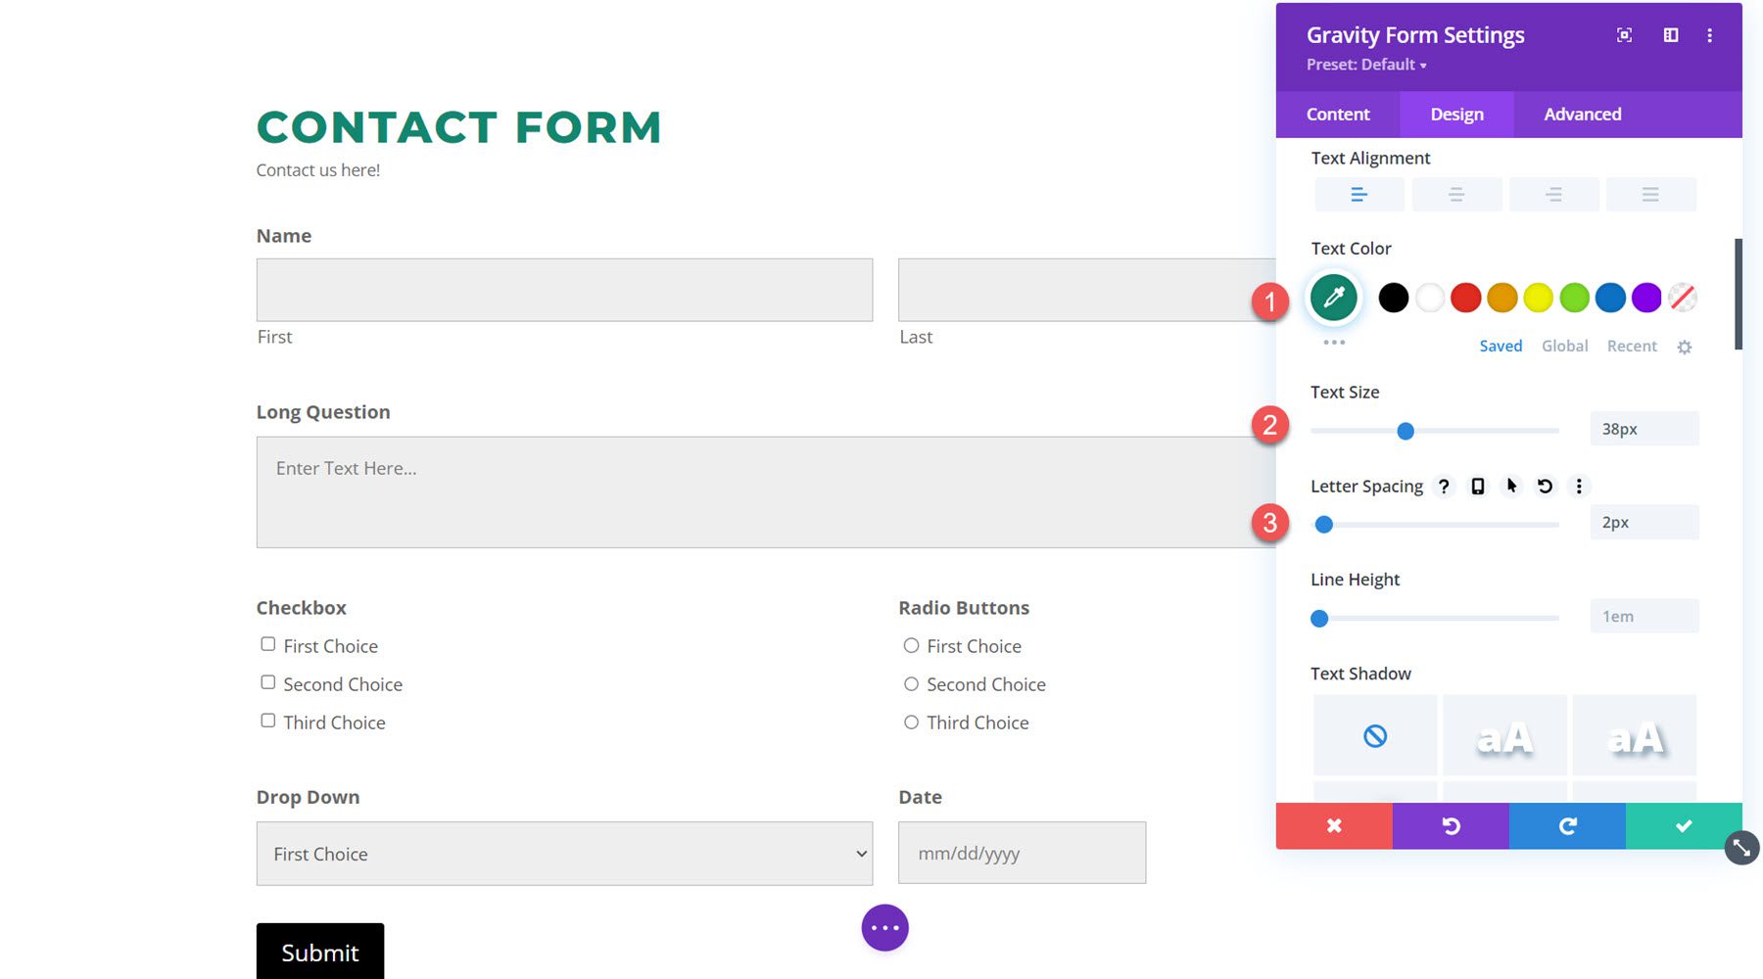Reset the Letter Spacing value
This screenshot has height=979, width=1763.
click(x=1546, y=486)
